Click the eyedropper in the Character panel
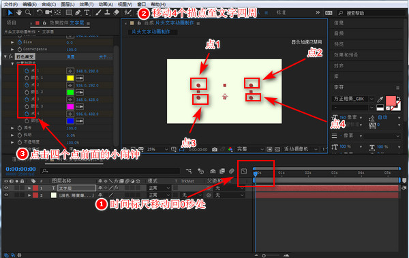Screen dimensions: 409x258 pyautogui.click(x=380, y=99)
